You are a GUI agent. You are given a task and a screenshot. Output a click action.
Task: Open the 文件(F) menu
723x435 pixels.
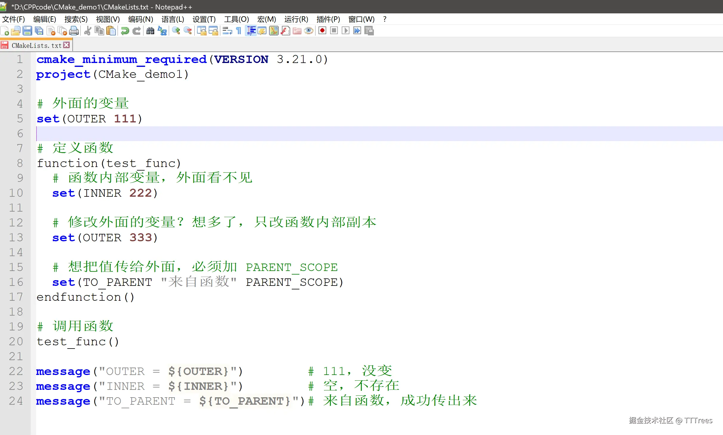[13, 19]
